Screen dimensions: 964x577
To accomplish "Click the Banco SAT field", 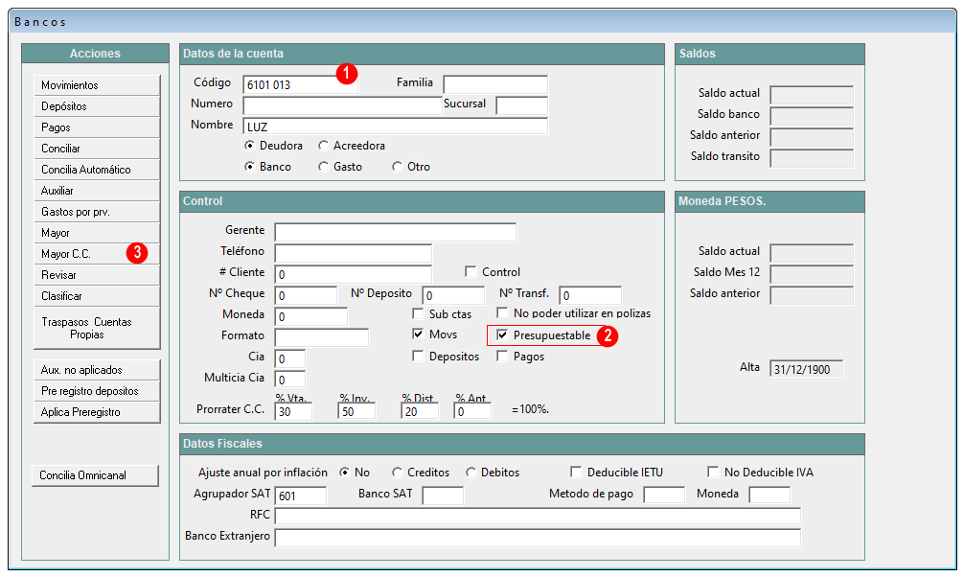I will click(443, 496).
